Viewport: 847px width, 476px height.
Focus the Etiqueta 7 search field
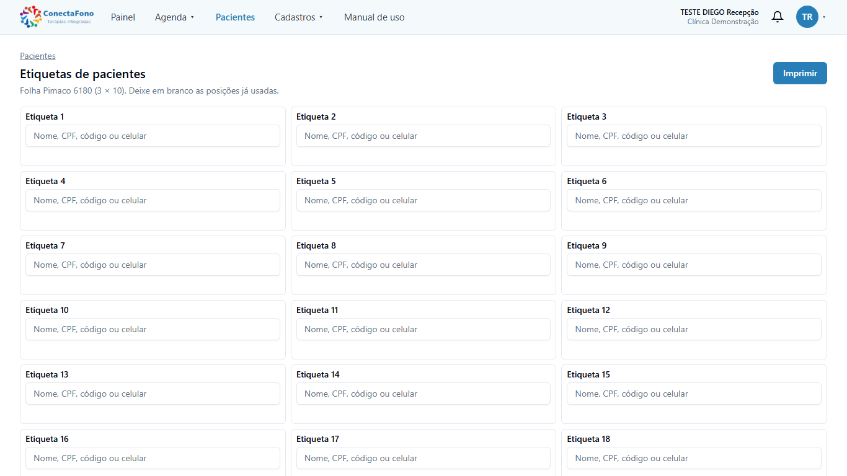tap(153, 265)
